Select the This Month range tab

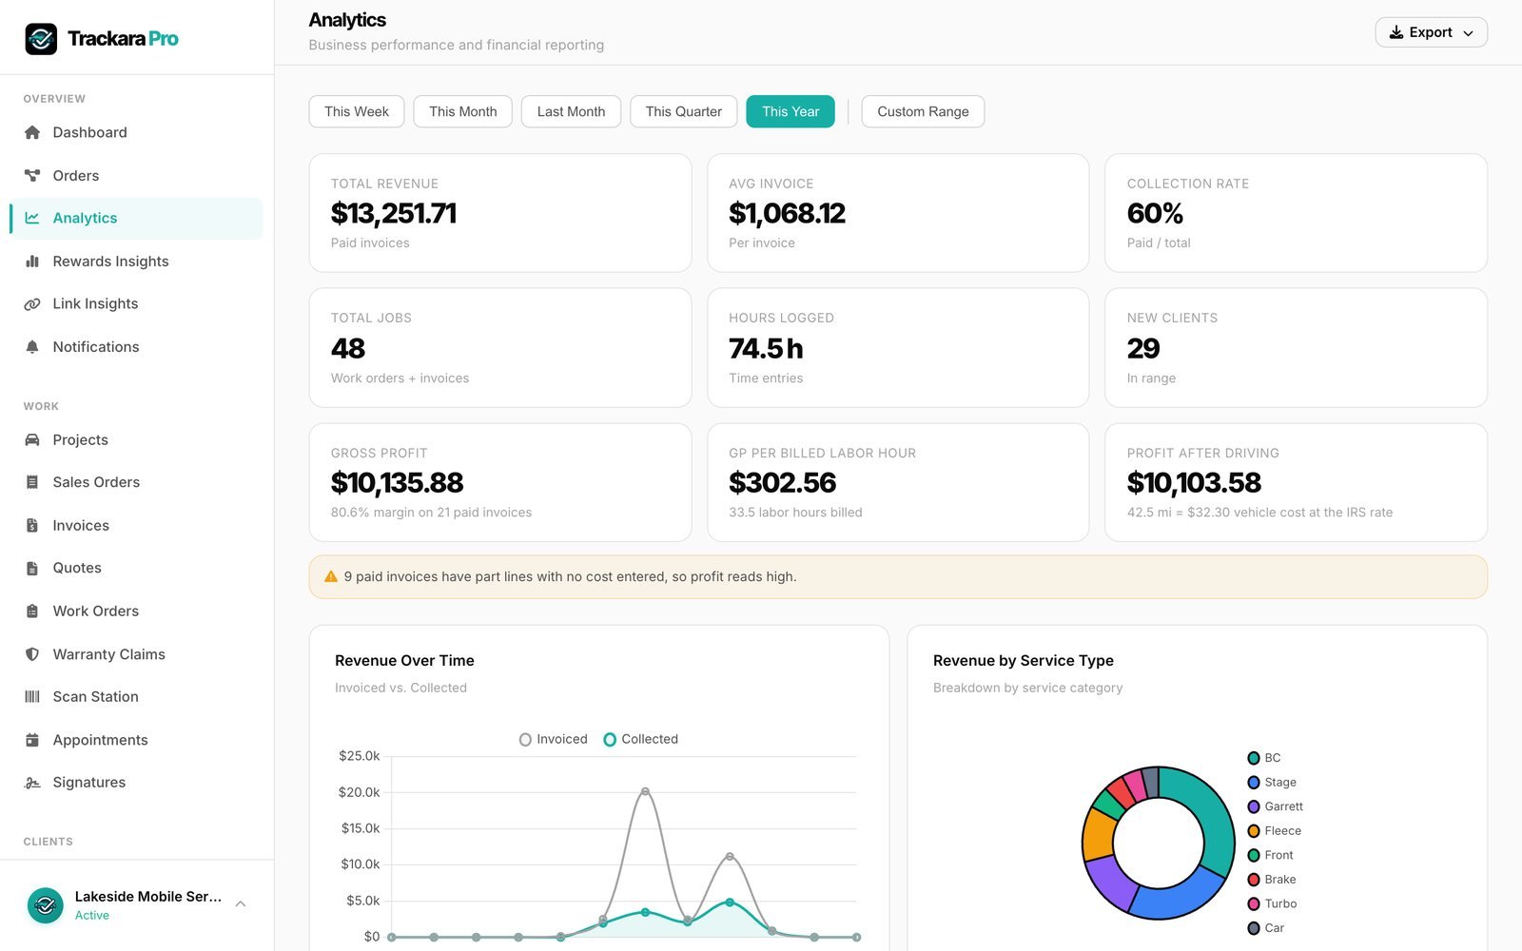click(x=463, y=111)
